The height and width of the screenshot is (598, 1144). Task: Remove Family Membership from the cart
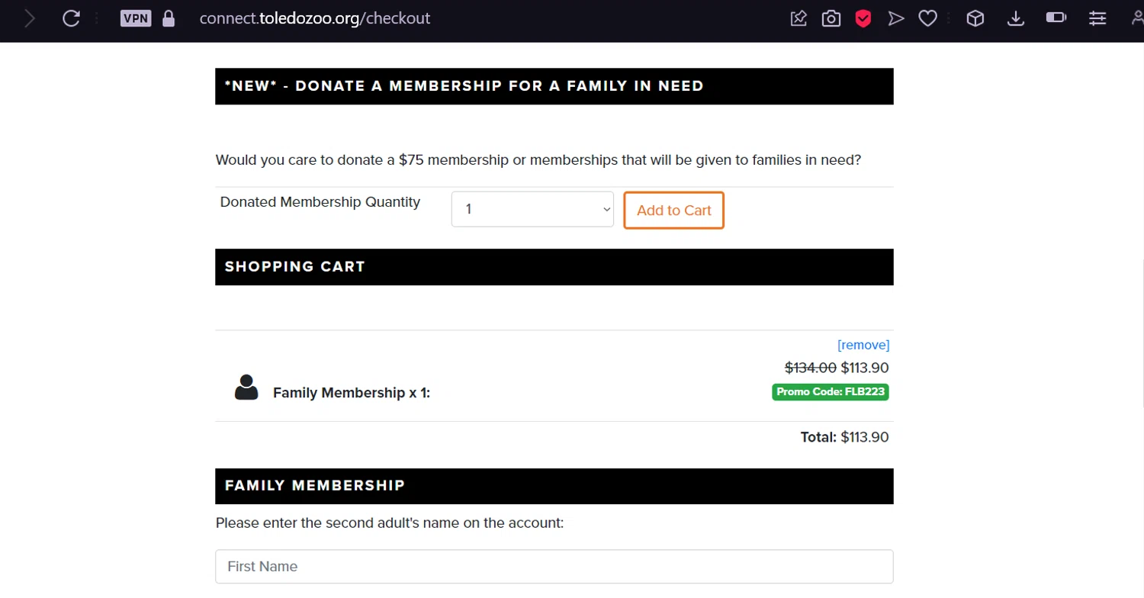pos(863,345)
